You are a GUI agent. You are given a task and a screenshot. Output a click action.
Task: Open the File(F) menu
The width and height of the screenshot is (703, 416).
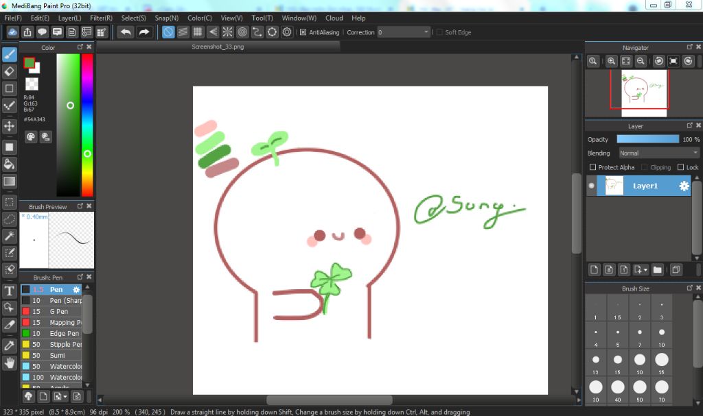pos(13,18)
